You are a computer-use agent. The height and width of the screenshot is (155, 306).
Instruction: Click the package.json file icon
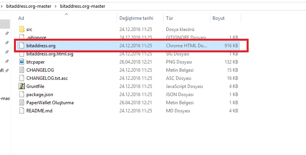(x=22, y=95)
